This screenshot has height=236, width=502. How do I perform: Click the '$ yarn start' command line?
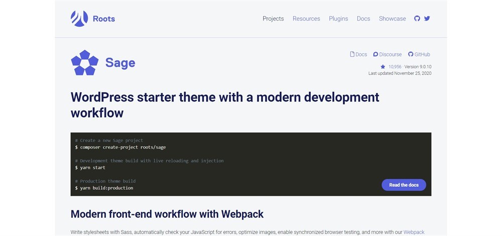(90, 168)
